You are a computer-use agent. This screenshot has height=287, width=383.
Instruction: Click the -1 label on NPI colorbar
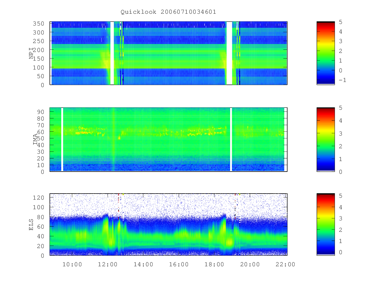tap(342, 80)
